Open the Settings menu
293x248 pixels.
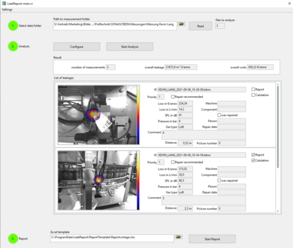(x=7, y=9)
